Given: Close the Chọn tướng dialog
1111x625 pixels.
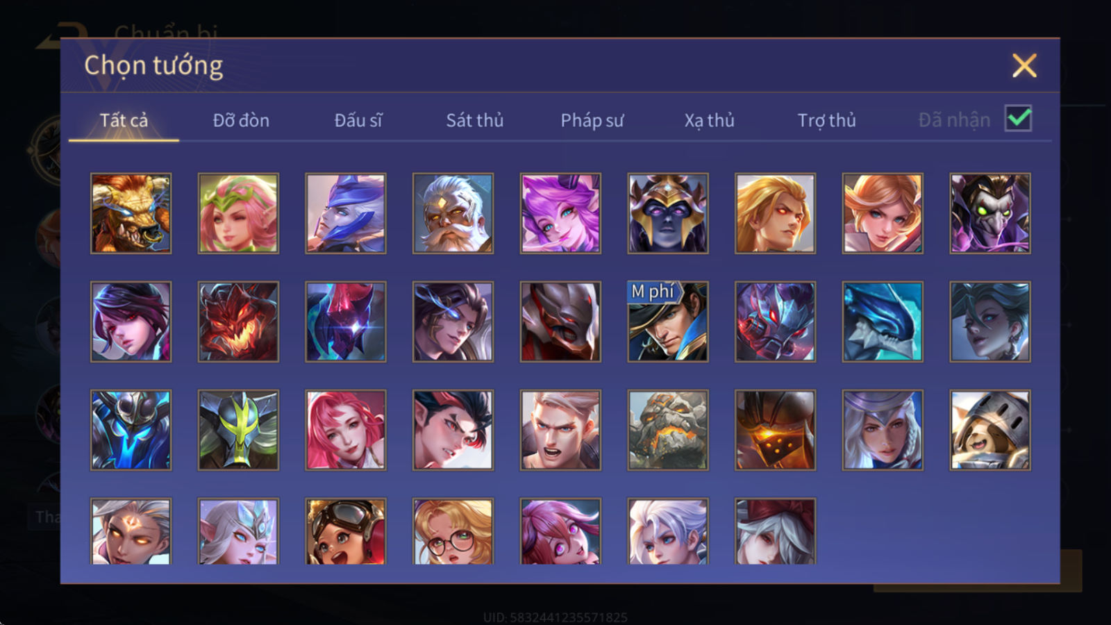Looking at the screenshot, I should pos(1024,66).
